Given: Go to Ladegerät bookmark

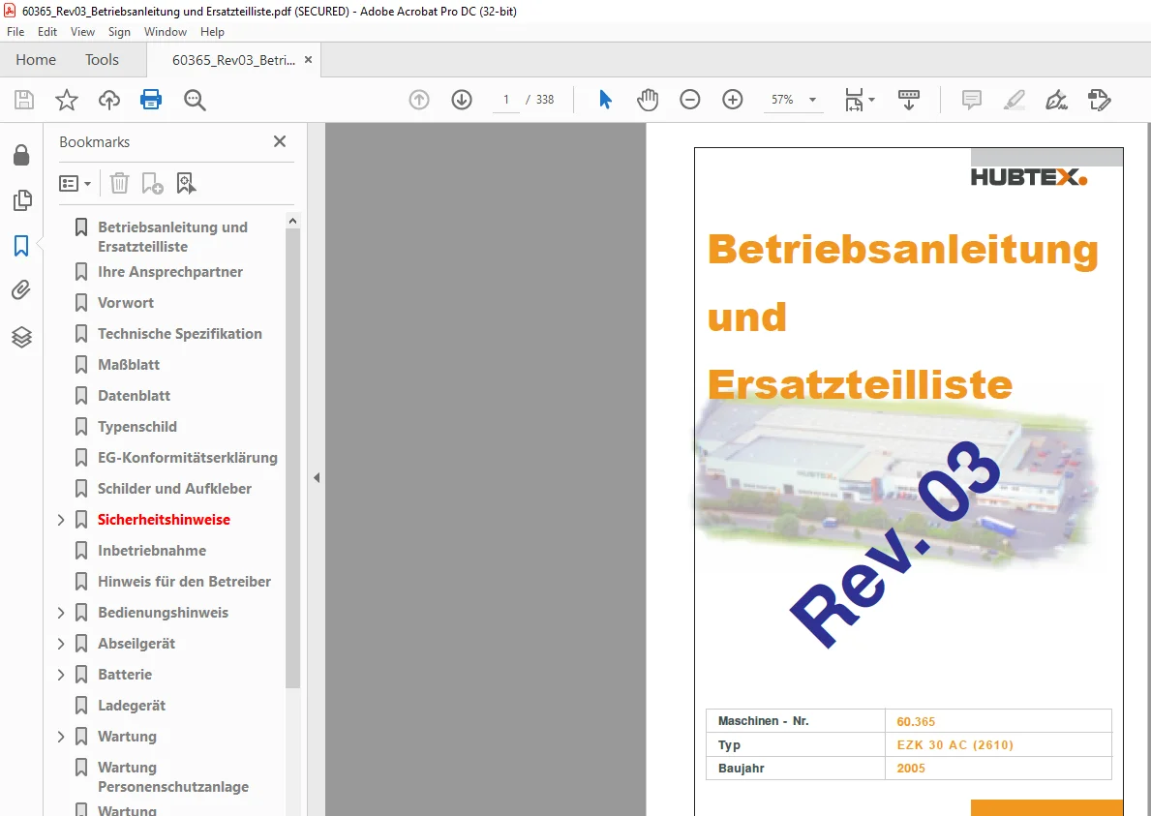Looking at the screenshot, I should tap(132, 706).
